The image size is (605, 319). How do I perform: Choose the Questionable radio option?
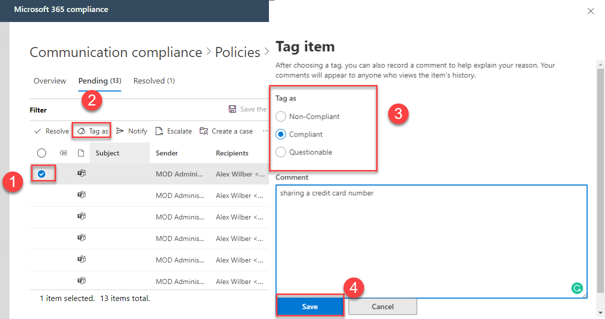coord(281,152)
